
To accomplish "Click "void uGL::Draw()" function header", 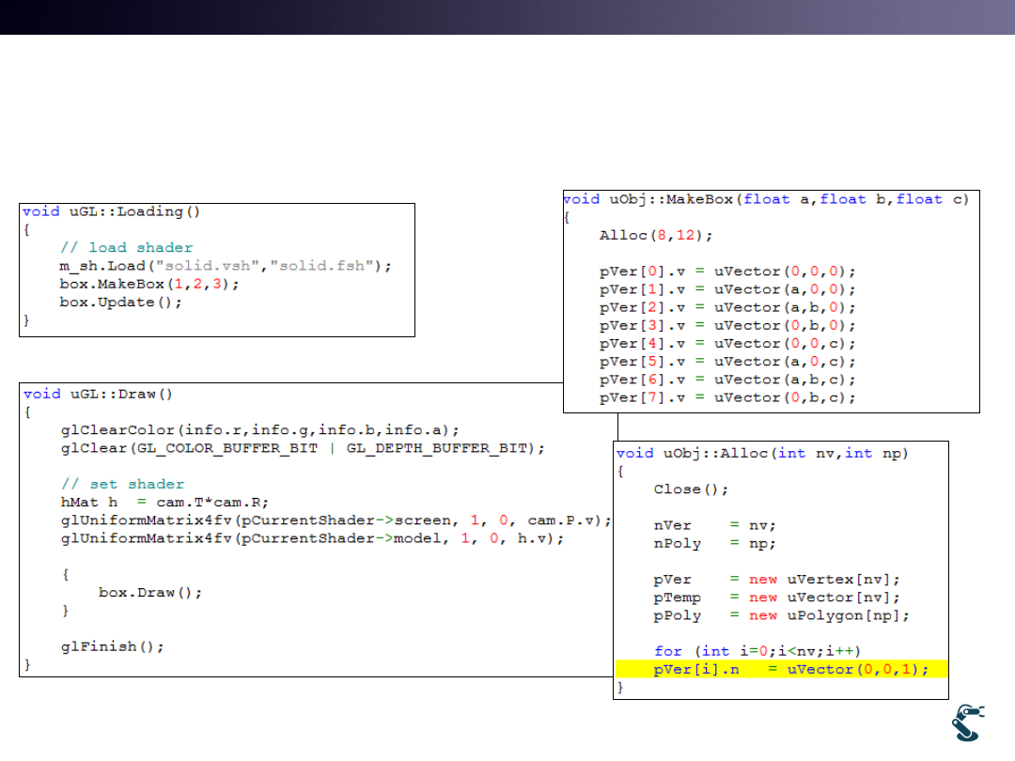I will (98, 394).
